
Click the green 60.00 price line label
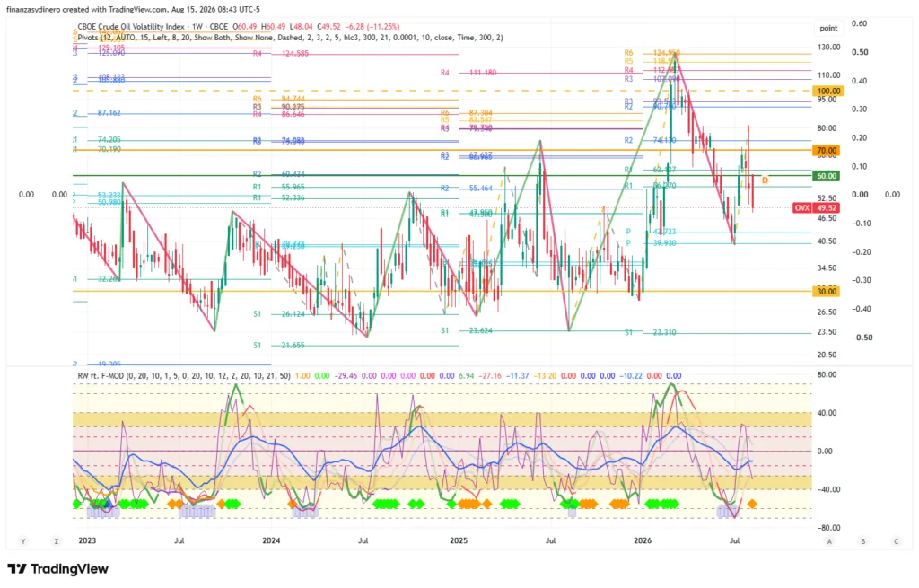coord(827,176)
